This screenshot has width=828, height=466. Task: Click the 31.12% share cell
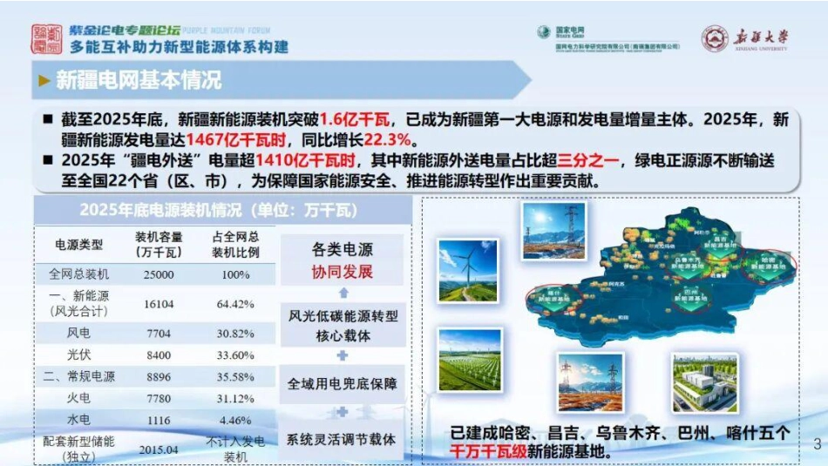click(x=235, y=399)
